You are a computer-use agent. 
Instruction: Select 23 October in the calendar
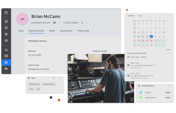[x=151, y=36]
